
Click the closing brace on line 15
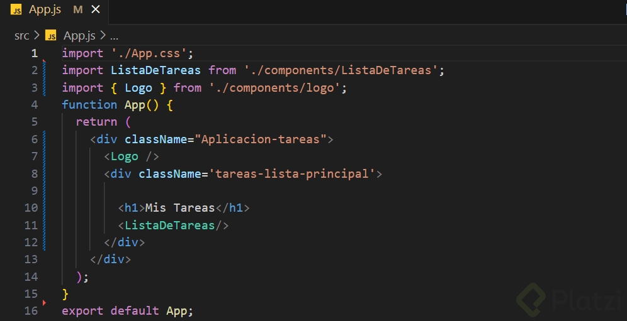(x=65, y=294)
